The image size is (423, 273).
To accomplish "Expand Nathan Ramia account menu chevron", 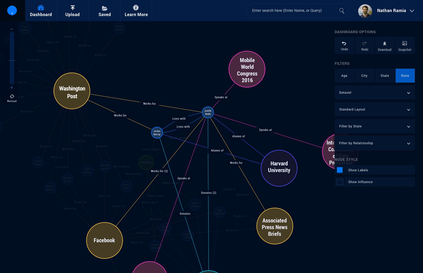I will 412,11.
